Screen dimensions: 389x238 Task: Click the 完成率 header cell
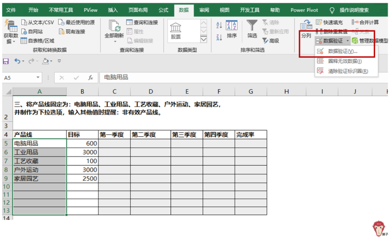point(251,135)
